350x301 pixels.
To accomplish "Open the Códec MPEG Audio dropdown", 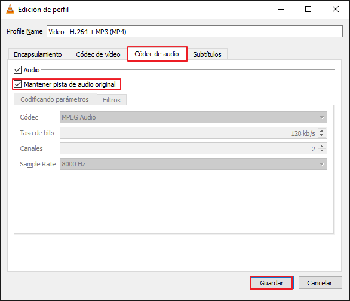I will click(194, 117).
